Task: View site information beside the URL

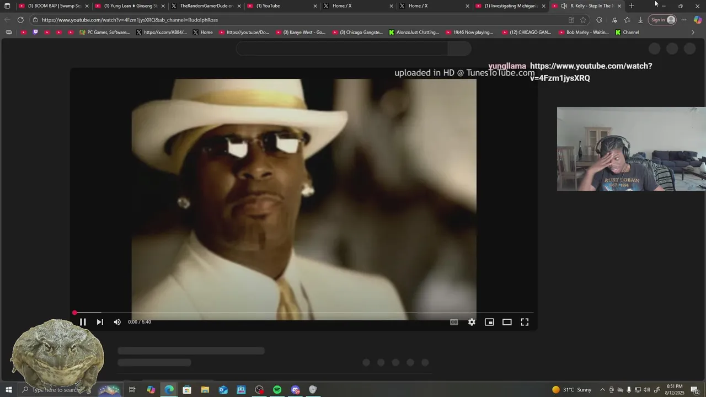Action: [35, 20]
